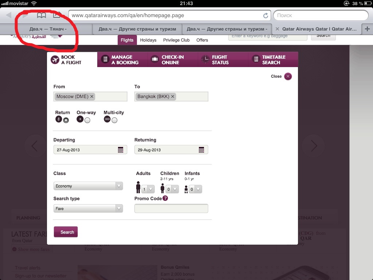
Task: Click the Поиск search field in Safari
Action: pyautogui.click(x=321, y=15)
